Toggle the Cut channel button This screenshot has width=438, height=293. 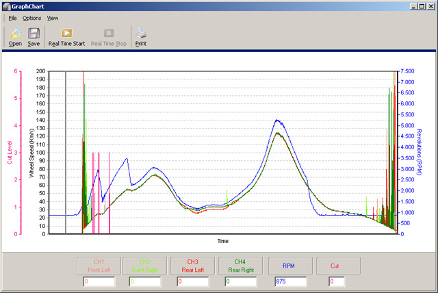point(339,266)
